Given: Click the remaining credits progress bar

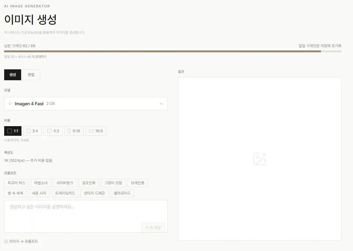Looking at the screenshot, I should (173, 51).
